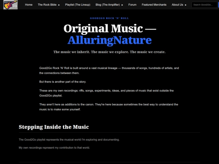Click 'They aren't here as additions' paragraph

tap(109, 107)
